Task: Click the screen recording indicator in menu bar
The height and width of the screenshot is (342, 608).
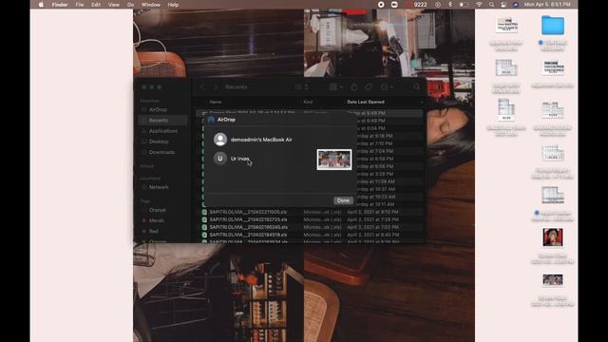Action: (x=381, y=5)
